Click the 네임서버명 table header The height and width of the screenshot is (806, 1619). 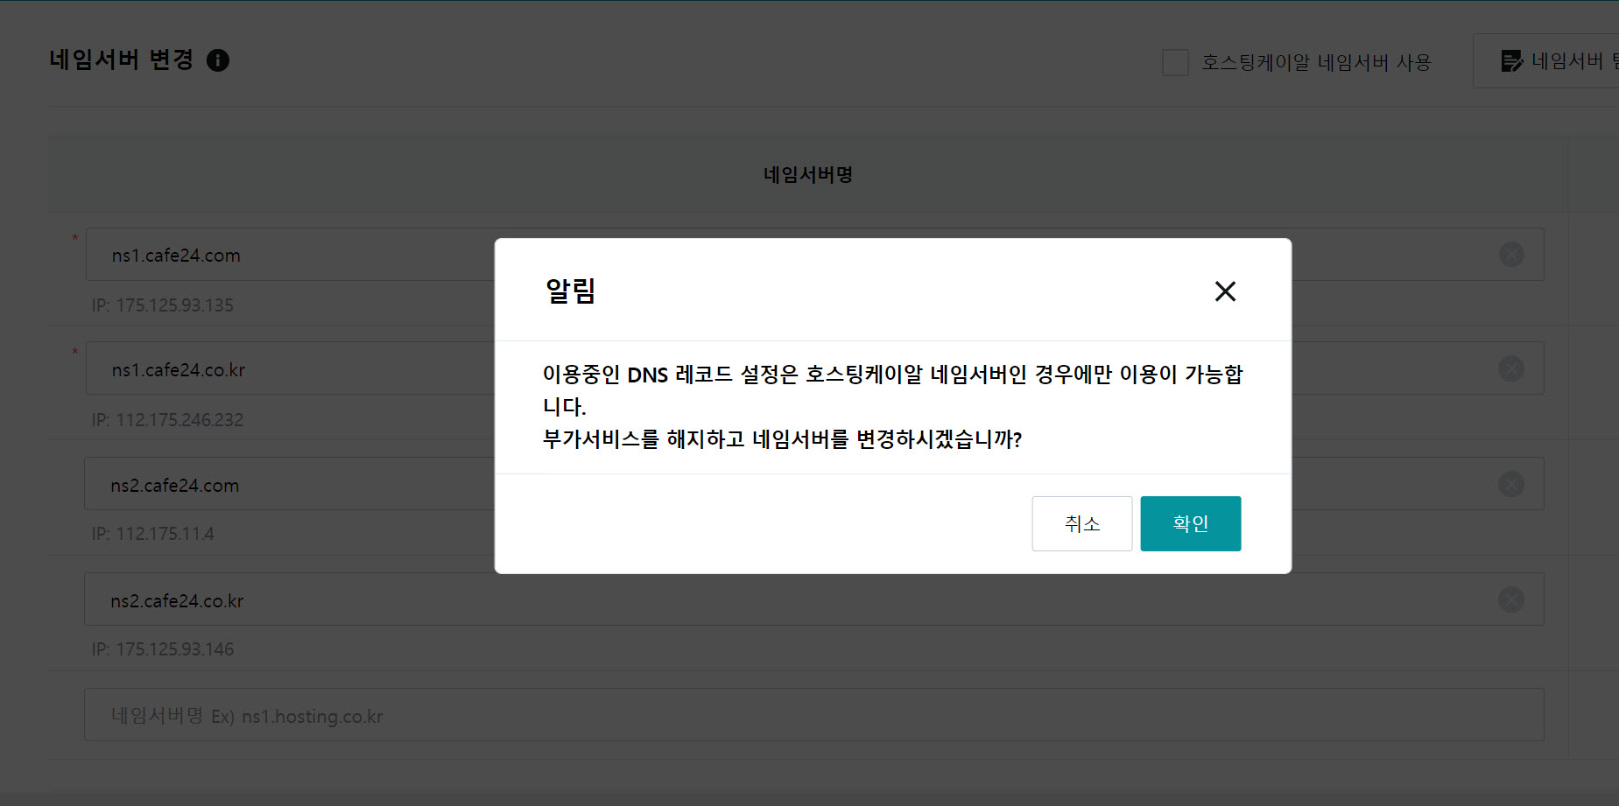pos(807,174)
